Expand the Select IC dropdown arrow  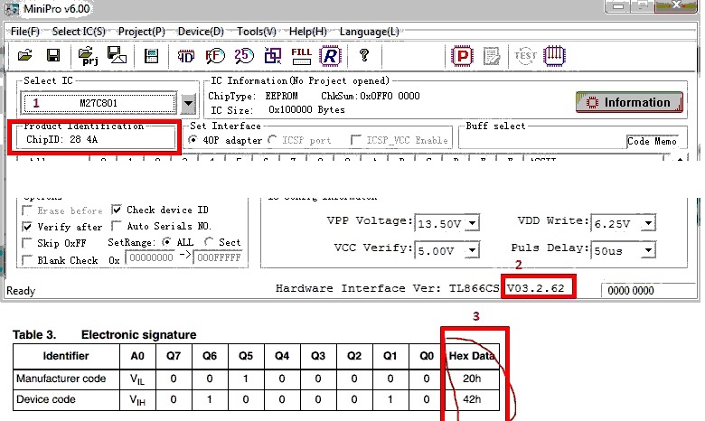tap(188, 103)
